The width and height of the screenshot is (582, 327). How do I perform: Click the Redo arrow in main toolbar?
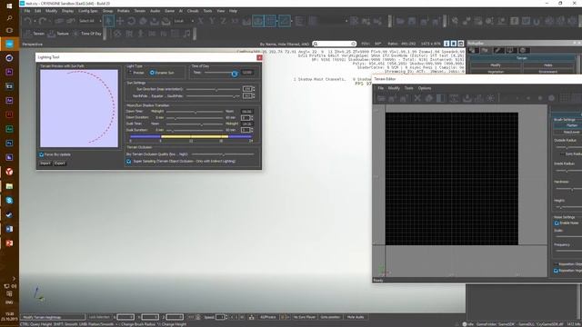pyautogui.click(x=42, y=21)
